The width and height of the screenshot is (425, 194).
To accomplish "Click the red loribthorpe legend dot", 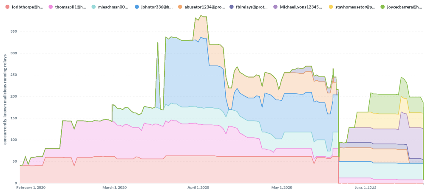I will 7,7.
